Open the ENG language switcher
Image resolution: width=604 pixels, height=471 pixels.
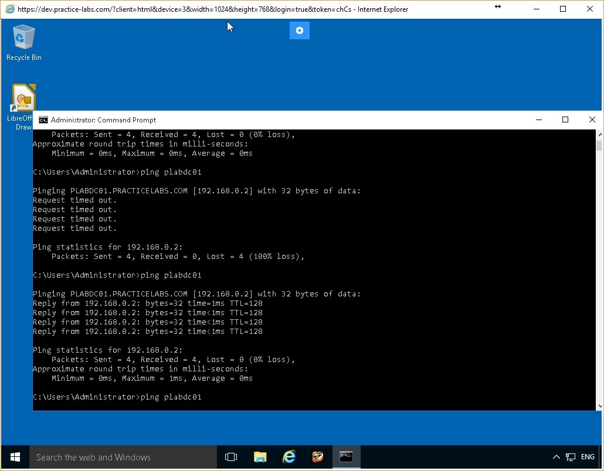(587, 457)
